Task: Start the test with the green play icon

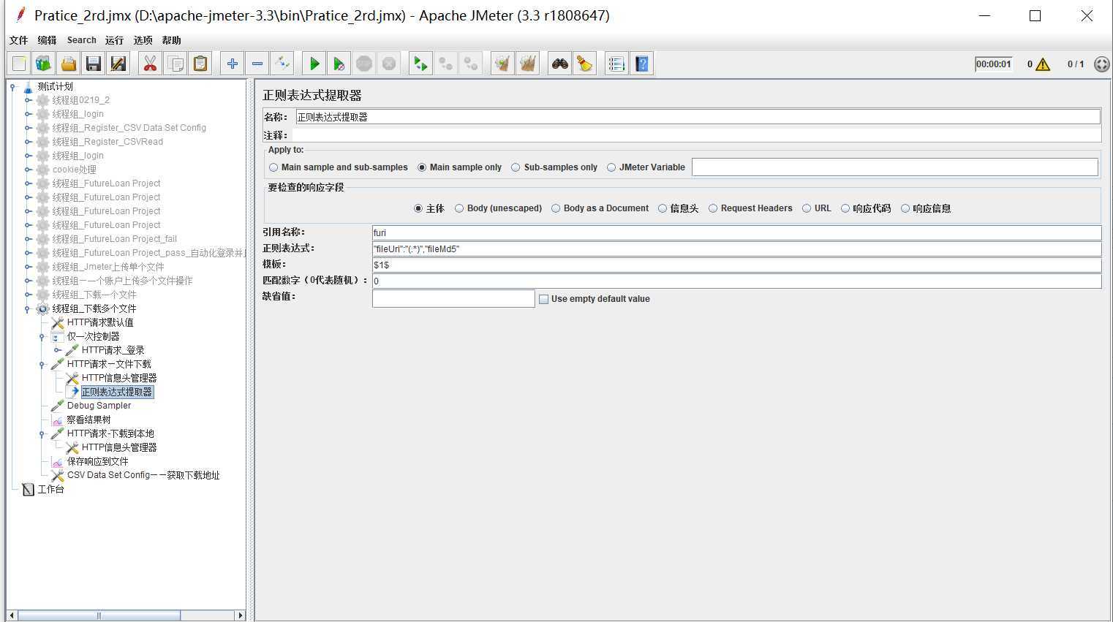Action: 314,64
